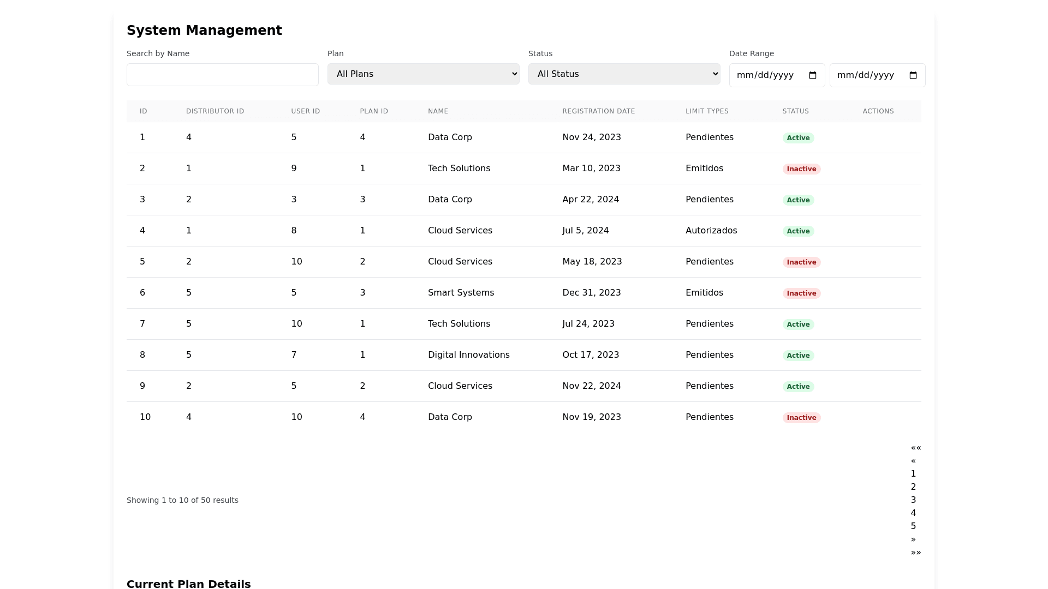The height and width of the screenshot is (589, 1048).
Task: Select page 2 in pagination
Action: click(x=913, y=487)
